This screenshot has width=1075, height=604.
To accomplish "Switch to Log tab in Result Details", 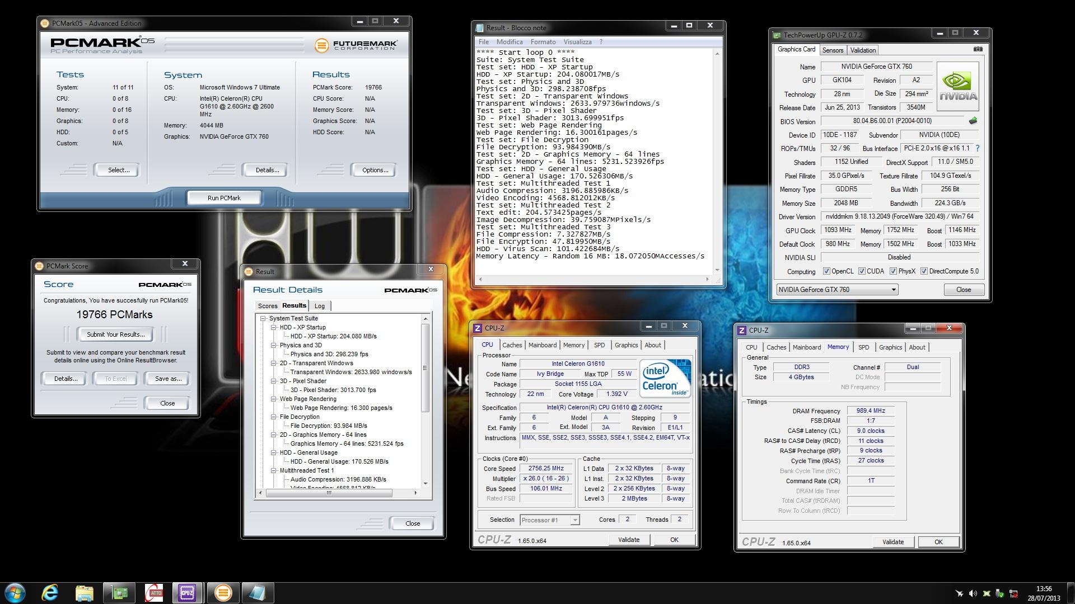I will click(x=320, y=306).
